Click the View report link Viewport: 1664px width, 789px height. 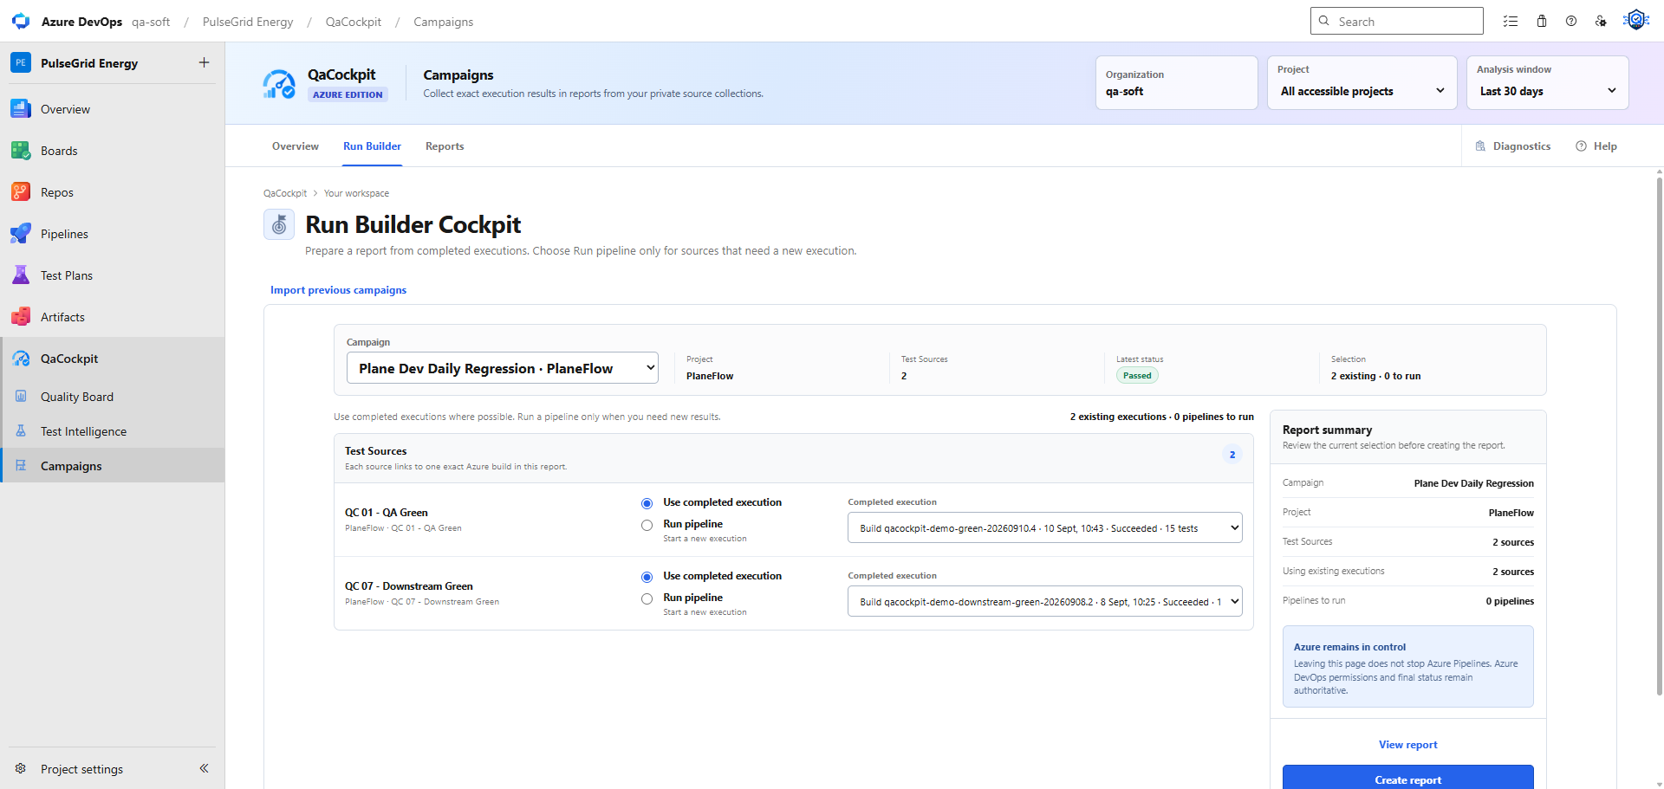tap(1407, 745)
